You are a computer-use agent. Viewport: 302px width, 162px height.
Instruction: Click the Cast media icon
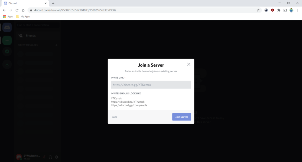[x=285, y=10]
